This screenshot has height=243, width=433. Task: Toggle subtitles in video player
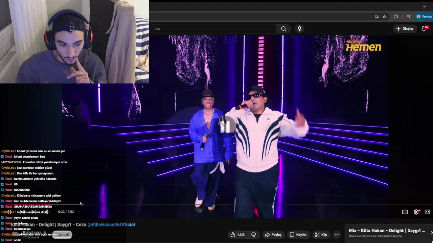[405, 212]
